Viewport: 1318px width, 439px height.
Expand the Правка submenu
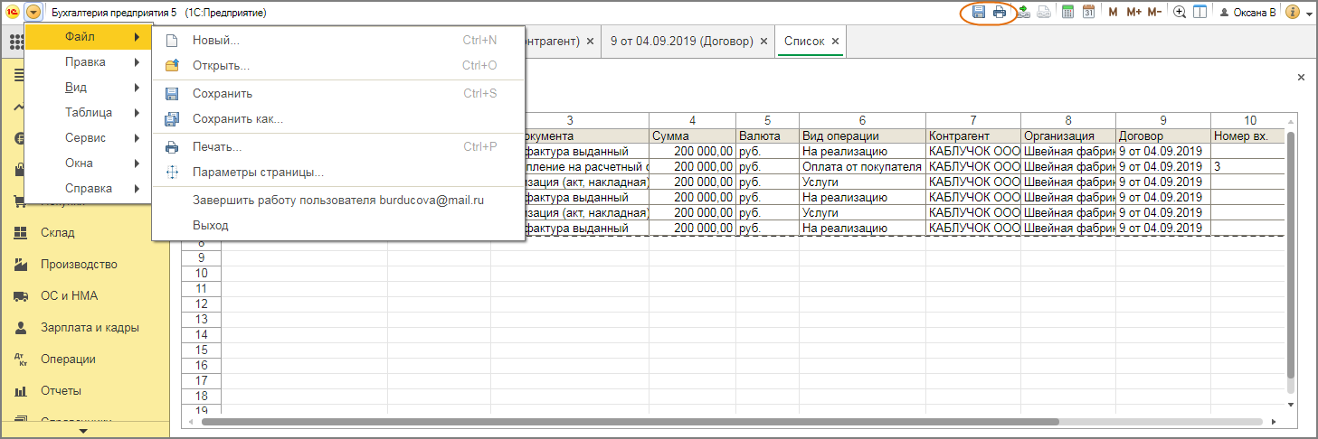(x=88, y=62)
